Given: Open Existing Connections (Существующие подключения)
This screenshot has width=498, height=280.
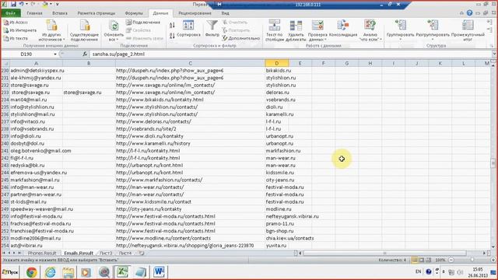Looking at the screenshot, I should point(85,30).
